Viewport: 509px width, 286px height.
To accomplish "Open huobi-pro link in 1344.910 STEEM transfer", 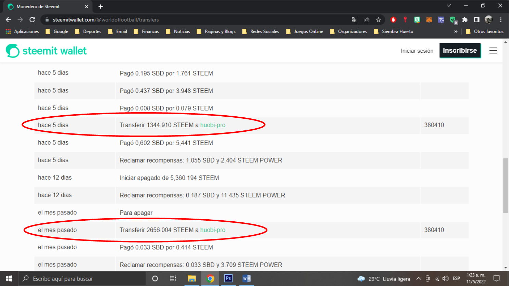I will click(x=213, y=125).
